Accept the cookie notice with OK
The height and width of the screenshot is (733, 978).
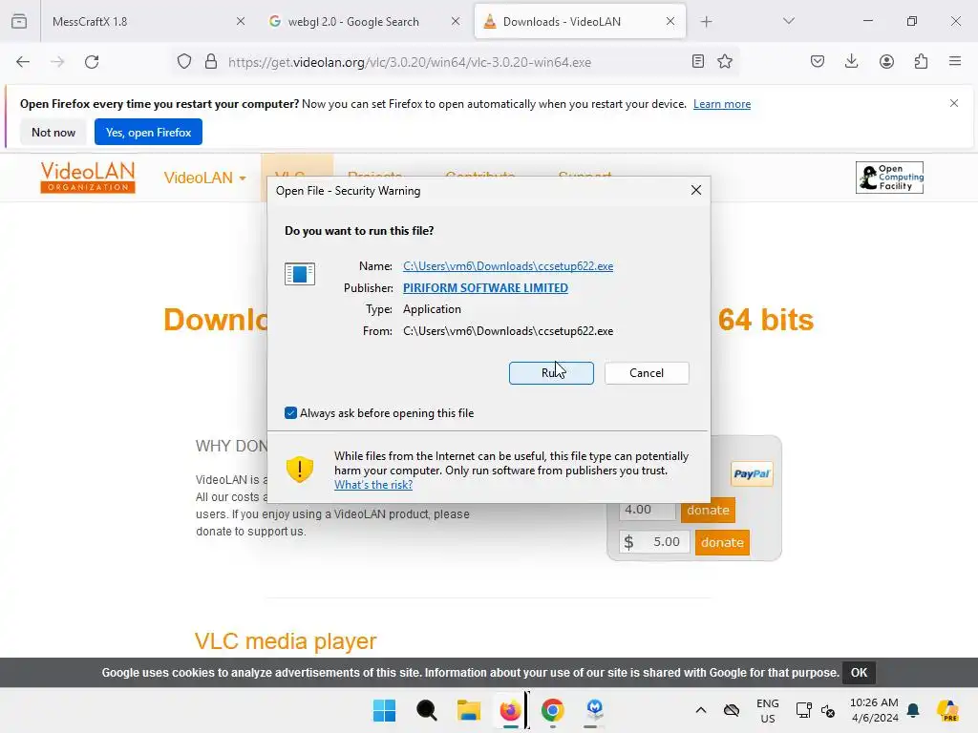click(859, 673)
